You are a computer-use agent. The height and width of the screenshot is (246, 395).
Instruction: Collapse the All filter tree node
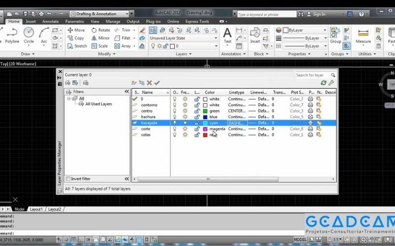69,99
